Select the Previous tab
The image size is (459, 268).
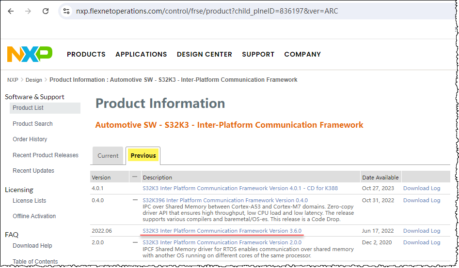(x=143, y=155)
